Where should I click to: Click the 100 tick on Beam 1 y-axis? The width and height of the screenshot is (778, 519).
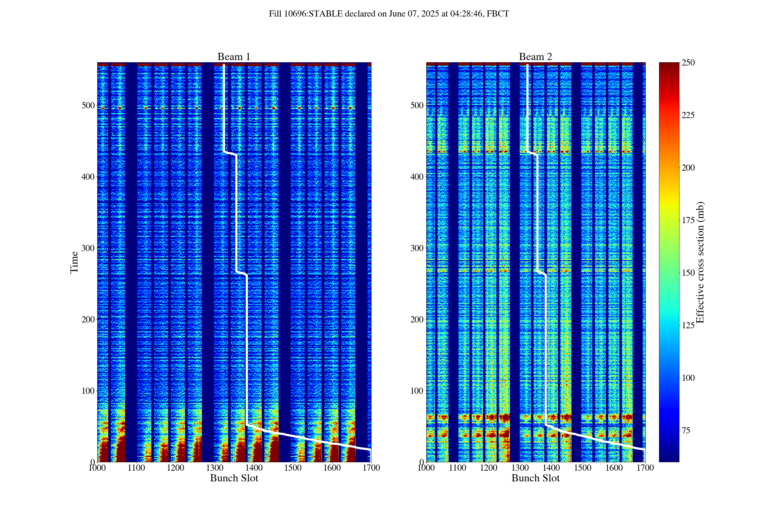tap(88, 391)
